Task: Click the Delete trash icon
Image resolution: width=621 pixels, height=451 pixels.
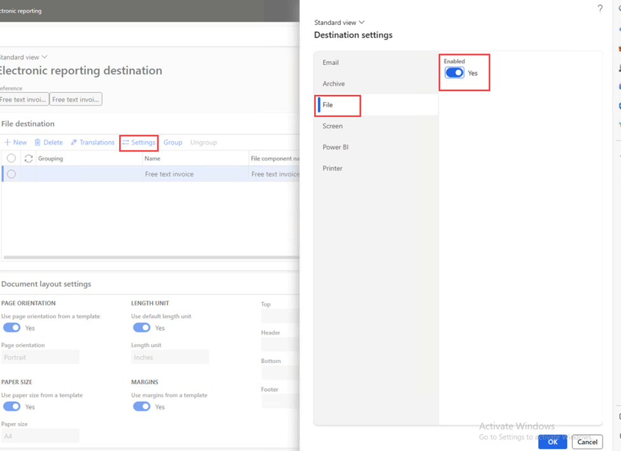Action: [x=38, y=143]
